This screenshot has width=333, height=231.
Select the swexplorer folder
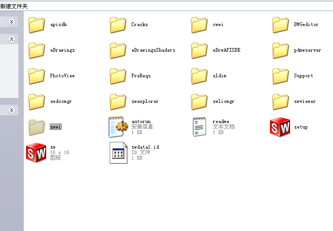pos(118,102)
